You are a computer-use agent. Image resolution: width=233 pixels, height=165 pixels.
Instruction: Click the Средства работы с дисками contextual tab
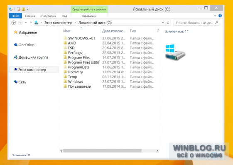click(89, 10)
